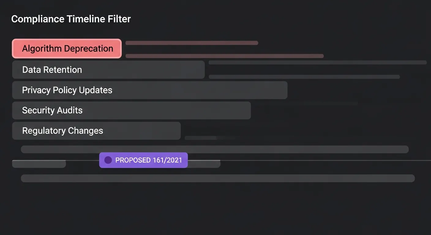Click small gray bar beside Regulatory Changes
Viewport: 431px width, 235px height.
tap(201, 138)
